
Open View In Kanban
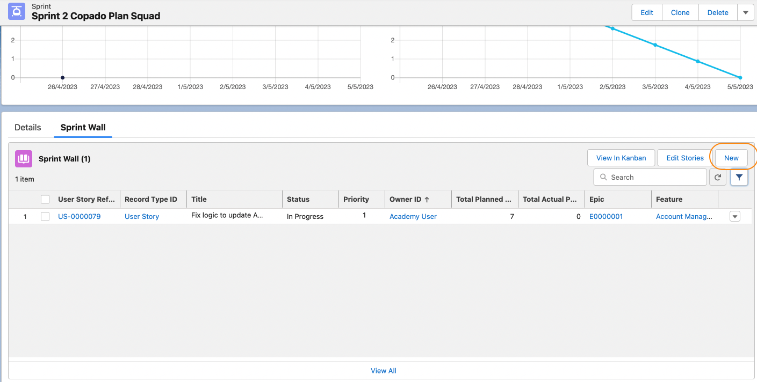tap(621, 158)
